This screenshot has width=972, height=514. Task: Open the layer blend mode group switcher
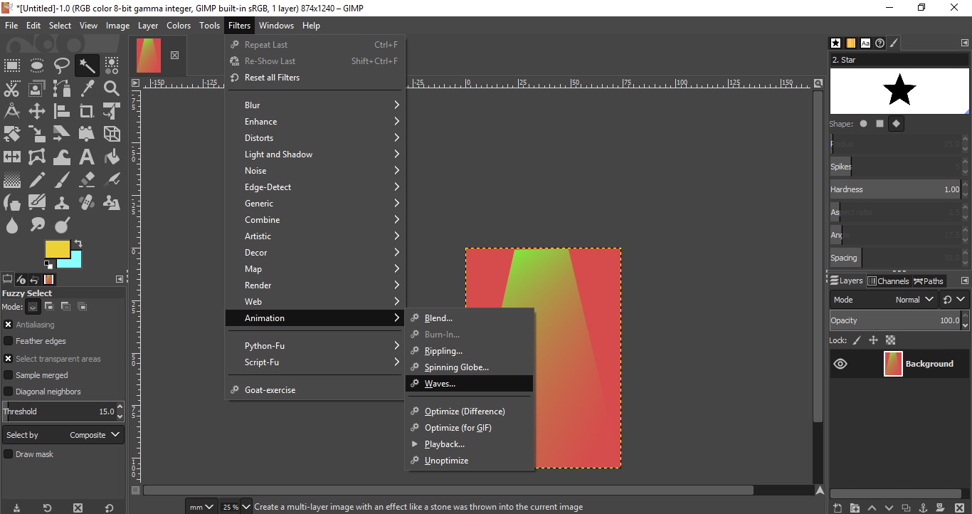(x=954, y=300)
